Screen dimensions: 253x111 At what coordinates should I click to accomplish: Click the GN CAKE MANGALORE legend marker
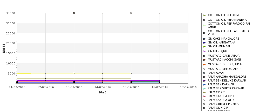[204, 39]
